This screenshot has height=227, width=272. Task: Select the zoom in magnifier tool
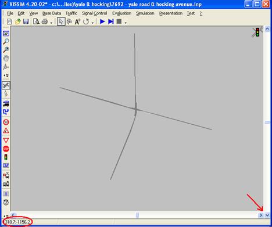pos(6,41)
